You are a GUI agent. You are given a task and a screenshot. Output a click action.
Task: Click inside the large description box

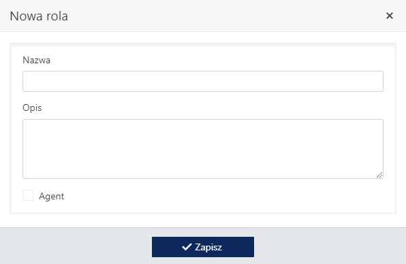(203, 149)
